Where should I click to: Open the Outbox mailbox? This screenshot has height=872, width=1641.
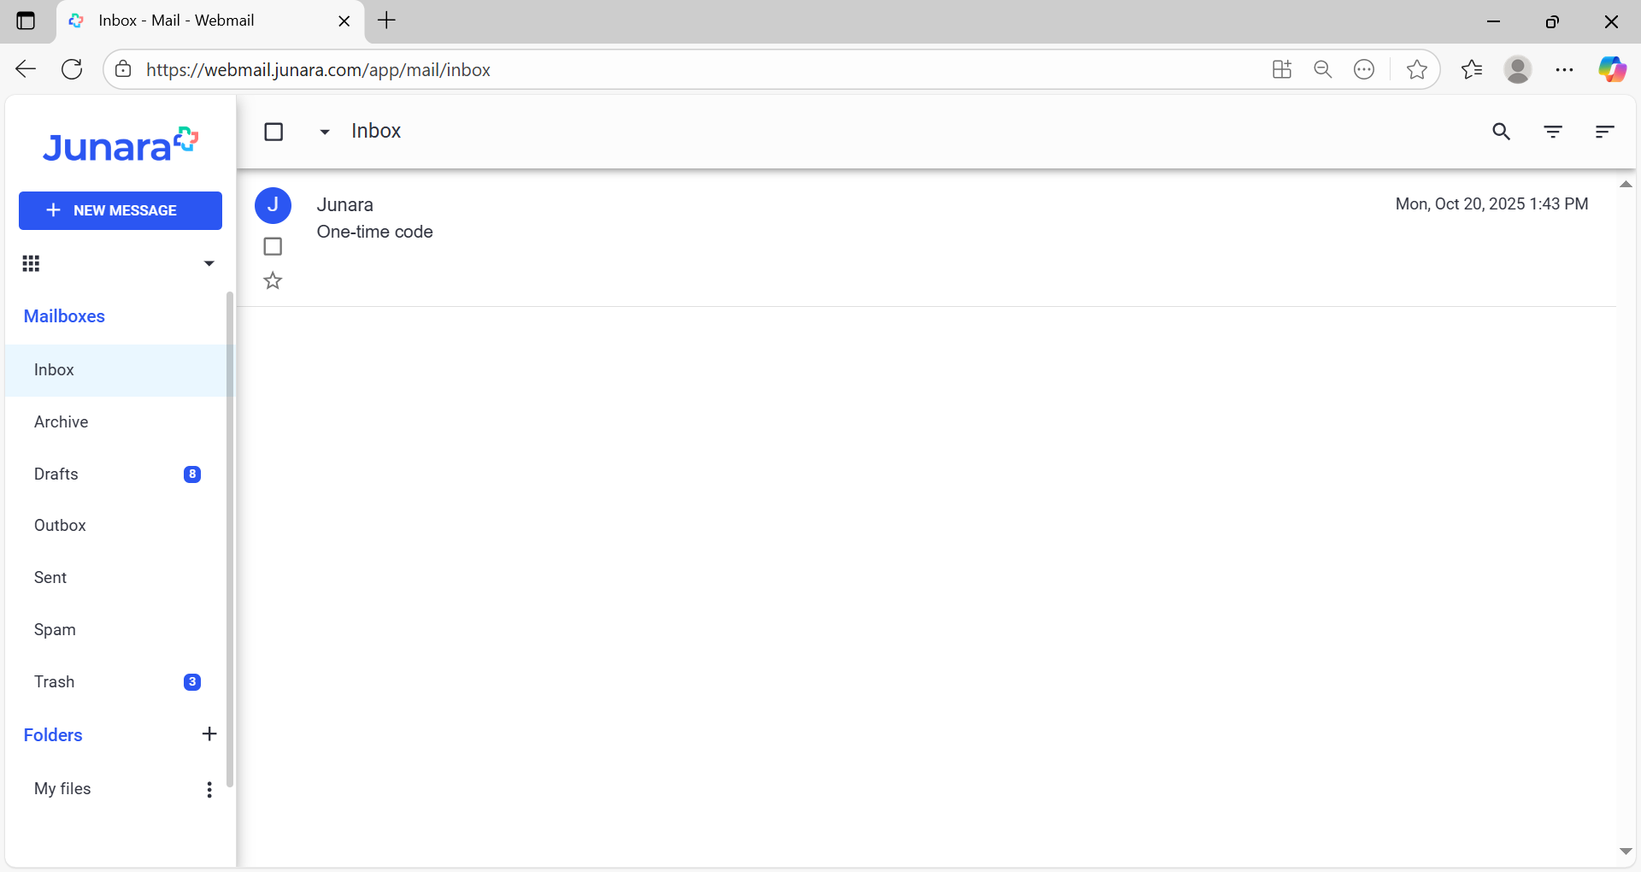pyautogui.click(x=116, y=526)
